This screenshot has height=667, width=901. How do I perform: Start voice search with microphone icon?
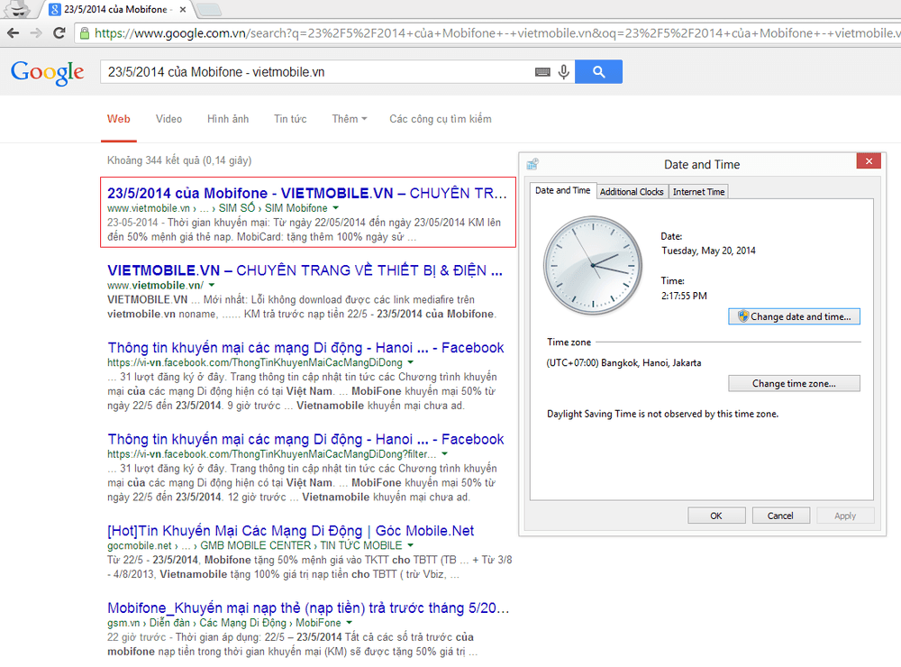pos(564,72)
